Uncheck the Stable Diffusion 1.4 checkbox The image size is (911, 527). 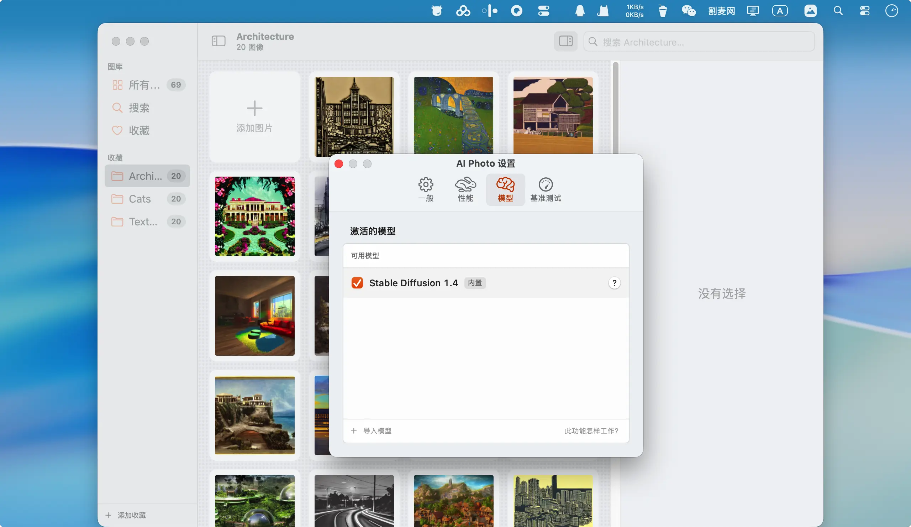[x=357, y=283]
